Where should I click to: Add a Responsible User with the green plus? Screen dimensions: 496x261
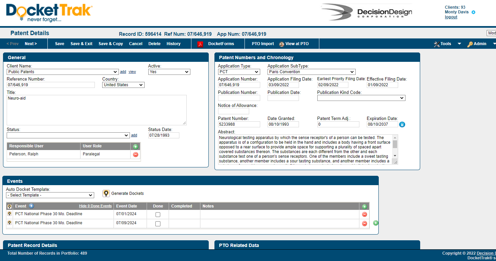[135, 146]
